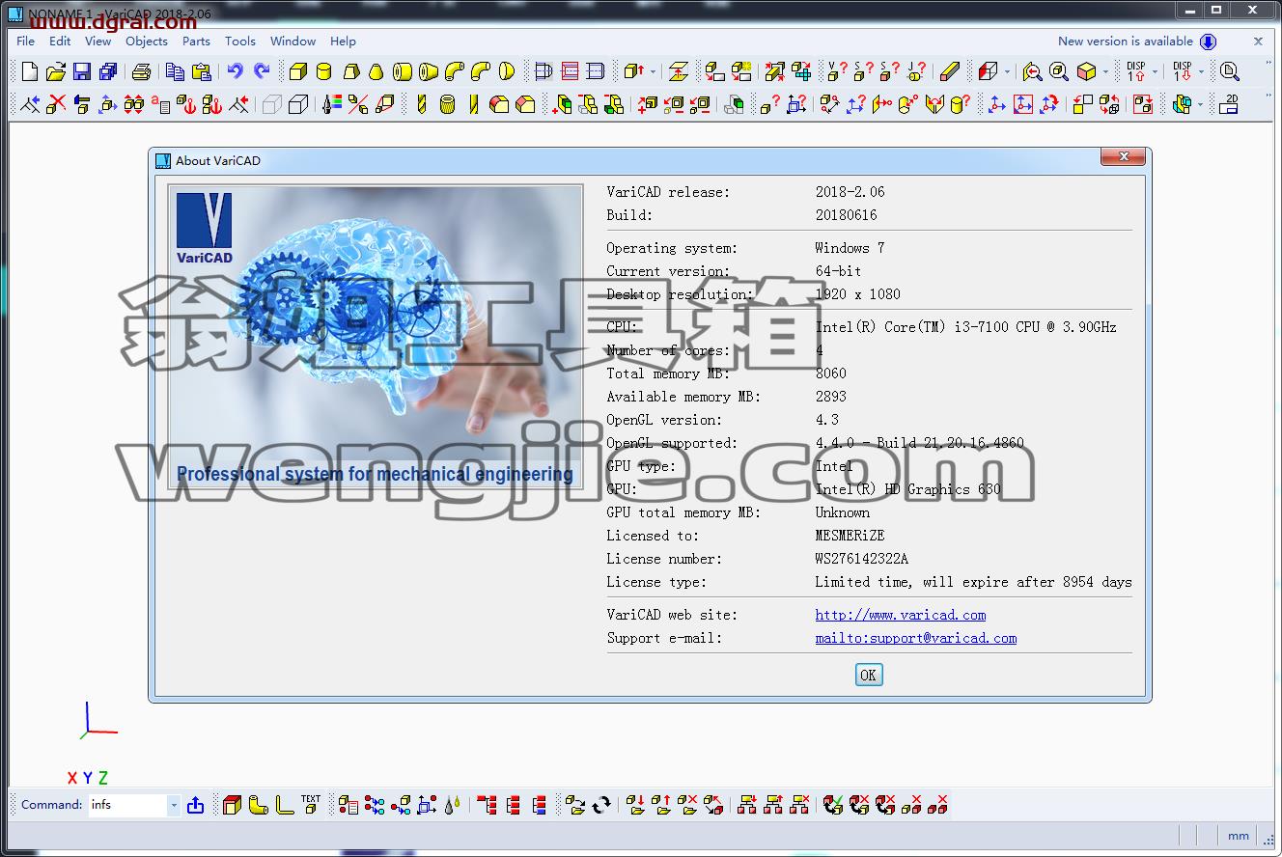Click the MESMERiZE licensed-to value

(x=850, y=536)
